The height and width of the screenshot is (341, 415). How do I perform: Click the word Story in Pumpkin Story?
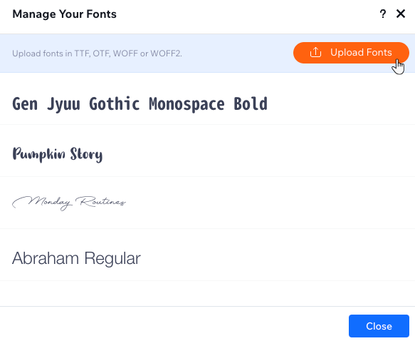[x=86, y=154]
